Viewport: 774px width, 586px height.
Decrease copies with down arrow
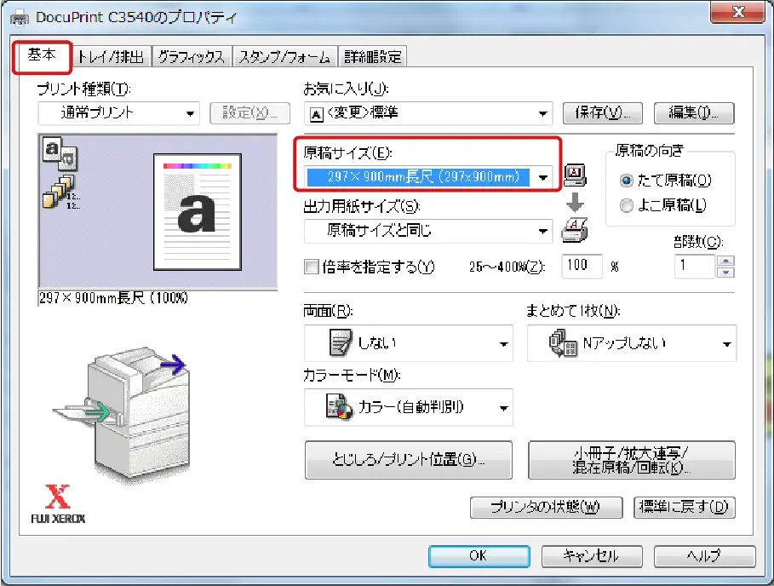(x=725, y=272)
